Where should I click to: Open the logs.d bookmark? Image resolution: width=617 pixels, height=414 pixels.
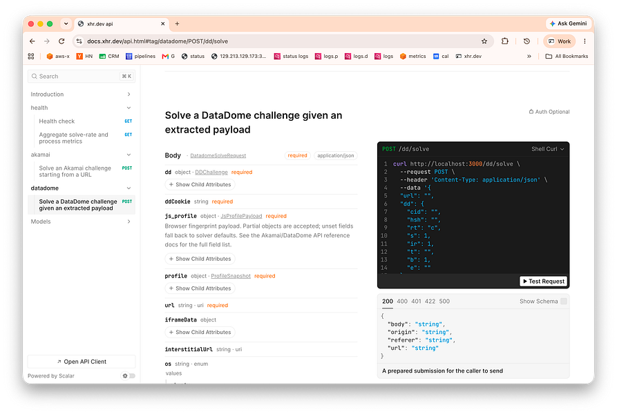click(x=356, y=56)
